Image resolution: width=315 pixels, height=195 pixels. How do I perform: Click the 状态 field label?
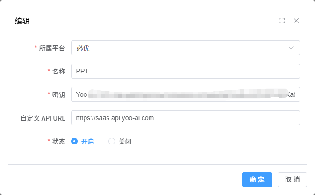point(58,141)
